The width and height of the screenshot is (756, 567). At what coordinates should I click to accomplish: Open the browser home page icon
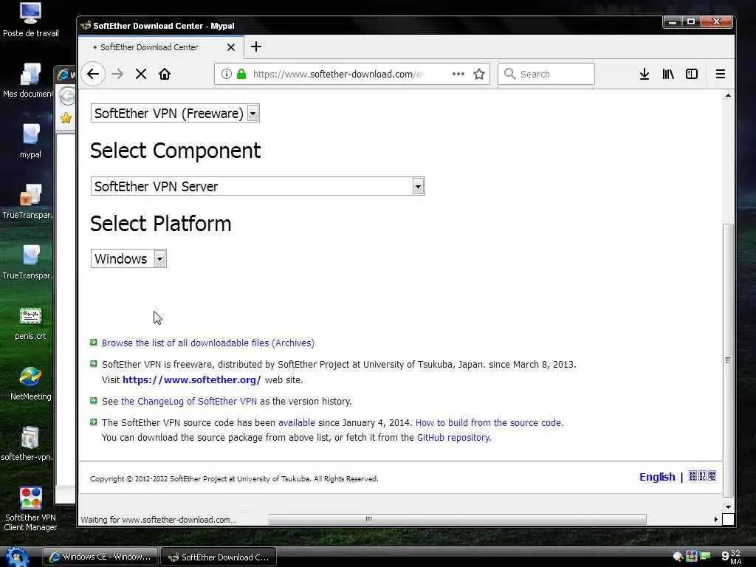165,74
